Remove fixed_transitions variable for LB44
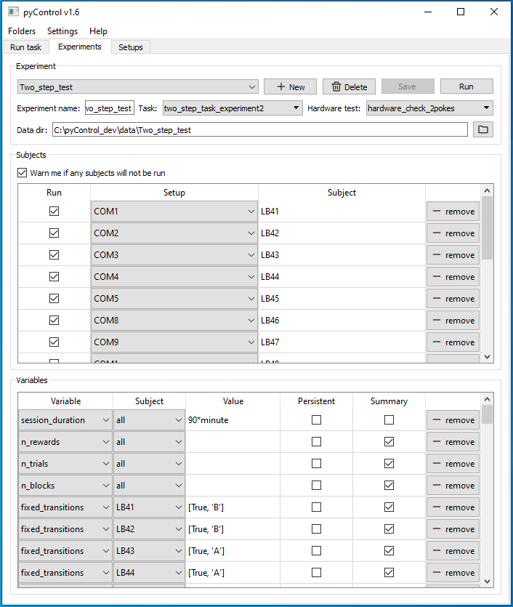This screenshot has width=513, height=607. [x=453, y=573]
